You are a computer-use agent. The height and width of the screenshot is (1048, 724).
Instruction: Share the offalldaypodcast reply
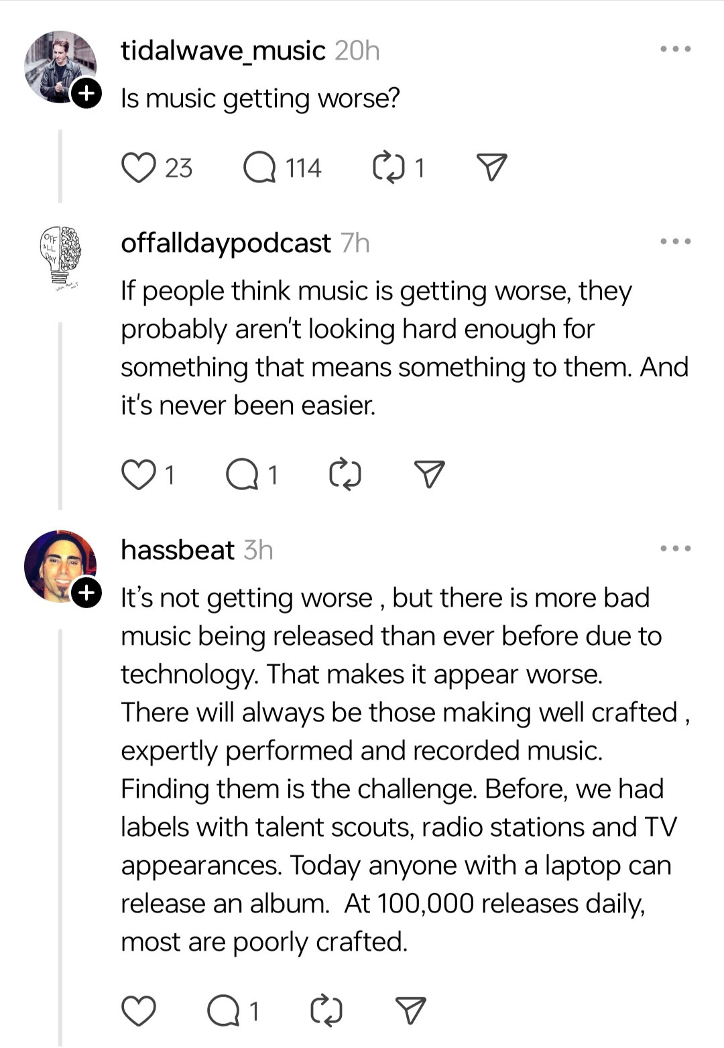pyautogui.click(x=430, y=475)
